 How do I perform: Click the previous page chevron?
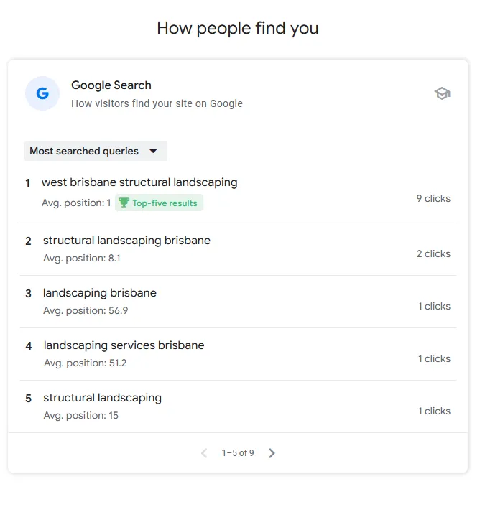[204, 453]
